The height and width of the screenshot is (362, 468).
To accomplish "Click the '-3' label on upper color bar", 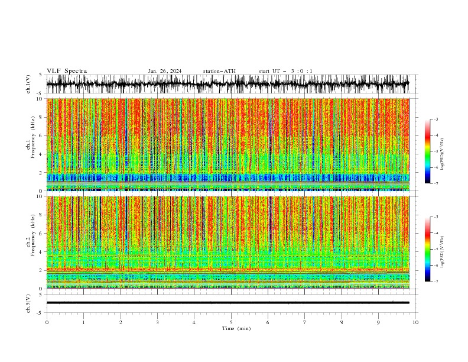I will point(436,119).
